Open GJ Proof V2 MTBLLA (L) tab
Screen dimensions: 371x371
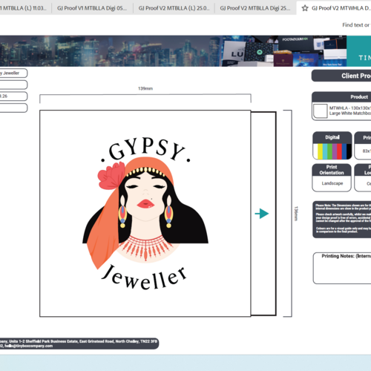(x=174, y=8)
